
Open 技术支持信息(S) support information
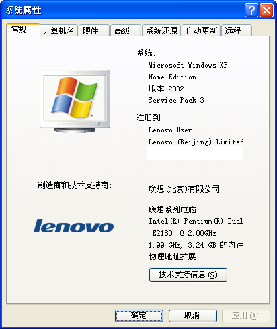[188, 275]
